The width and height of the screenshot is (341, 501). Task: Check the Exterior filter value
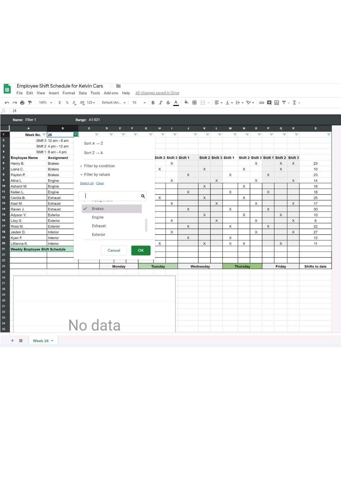click(x=98, y=235)
